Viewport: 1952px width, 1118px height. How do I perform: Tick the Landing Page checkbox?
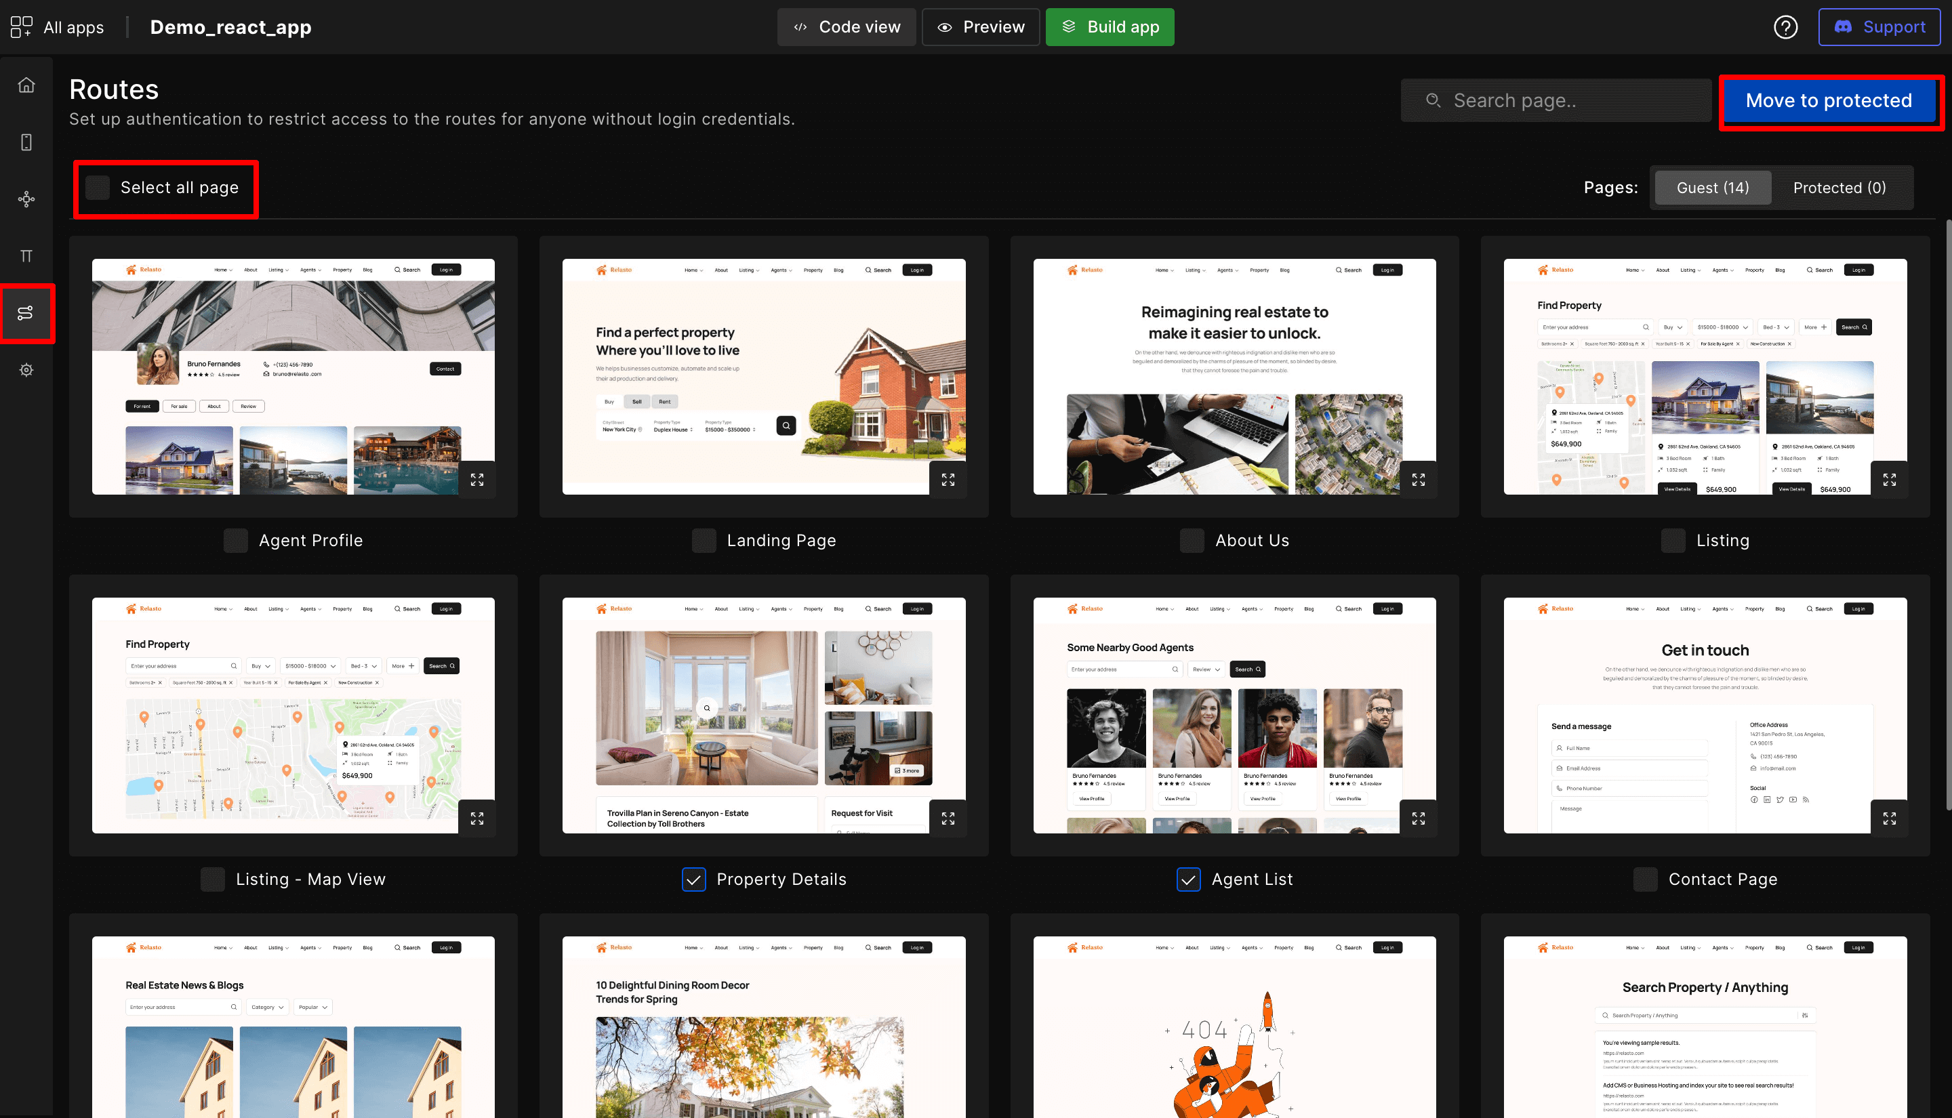coord(704,541)
